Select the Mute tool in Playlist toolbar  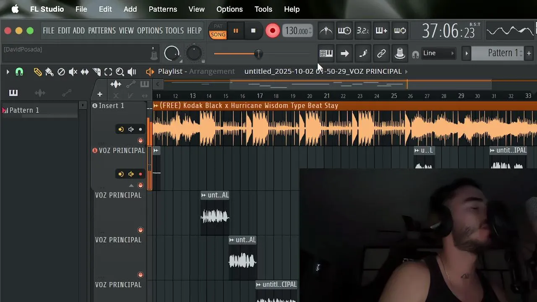(x=73, y=72)
